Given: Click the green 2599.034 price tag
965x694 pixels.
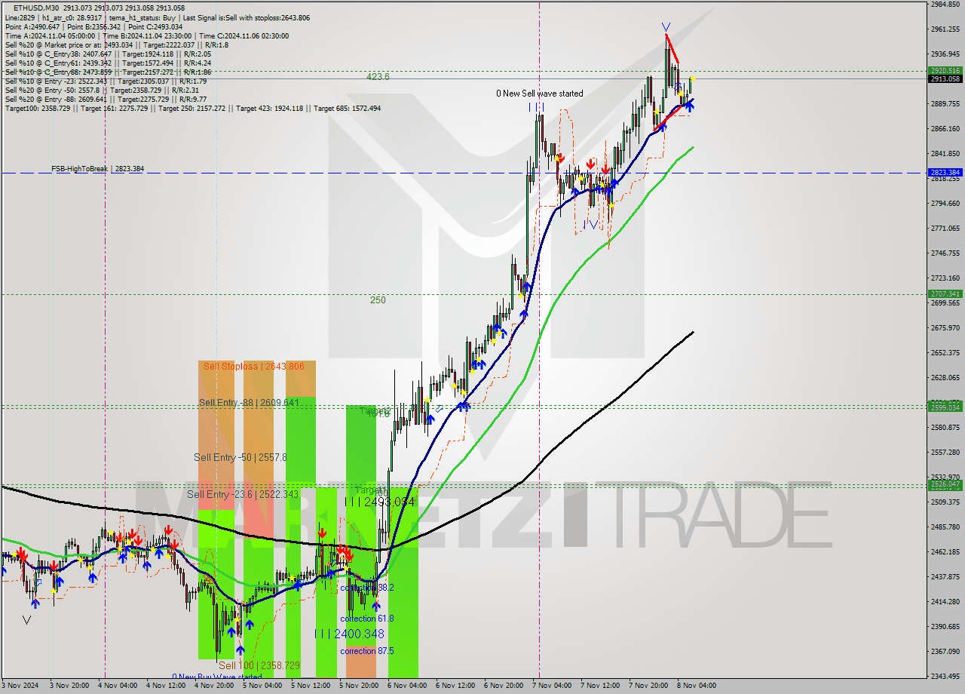Looking at the screenshot, I should pyautogui.click(x=944, y=407).
